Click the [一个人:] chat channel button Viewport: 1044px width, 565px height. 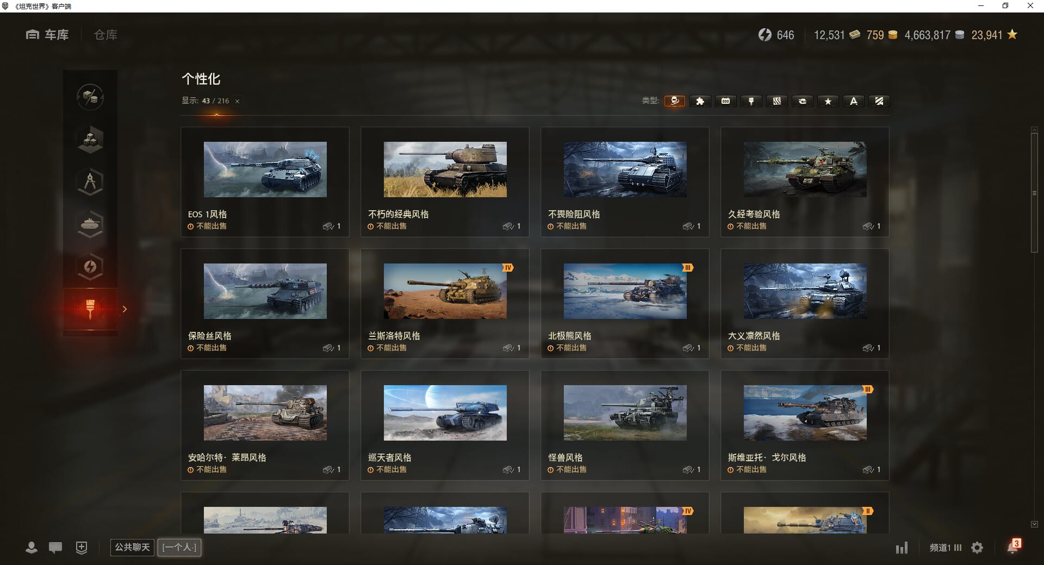pos(179,547)
